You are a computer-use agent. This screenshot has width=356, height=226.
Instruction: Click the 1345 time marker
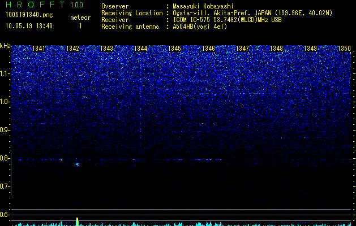click(x=174, y=49)
